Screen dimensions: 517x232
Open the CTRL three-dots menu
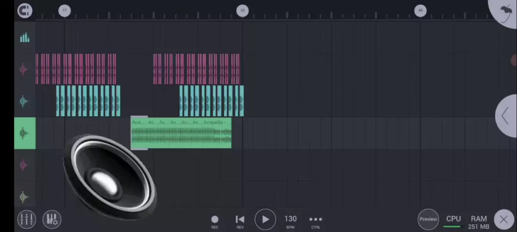coord(316,221)
